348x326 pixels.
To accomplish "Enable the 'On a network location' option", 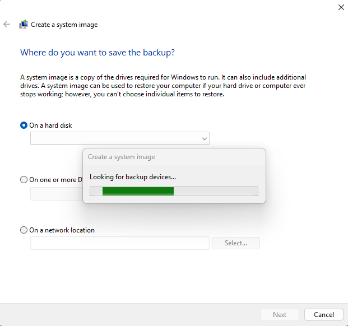I will [24, 230].
